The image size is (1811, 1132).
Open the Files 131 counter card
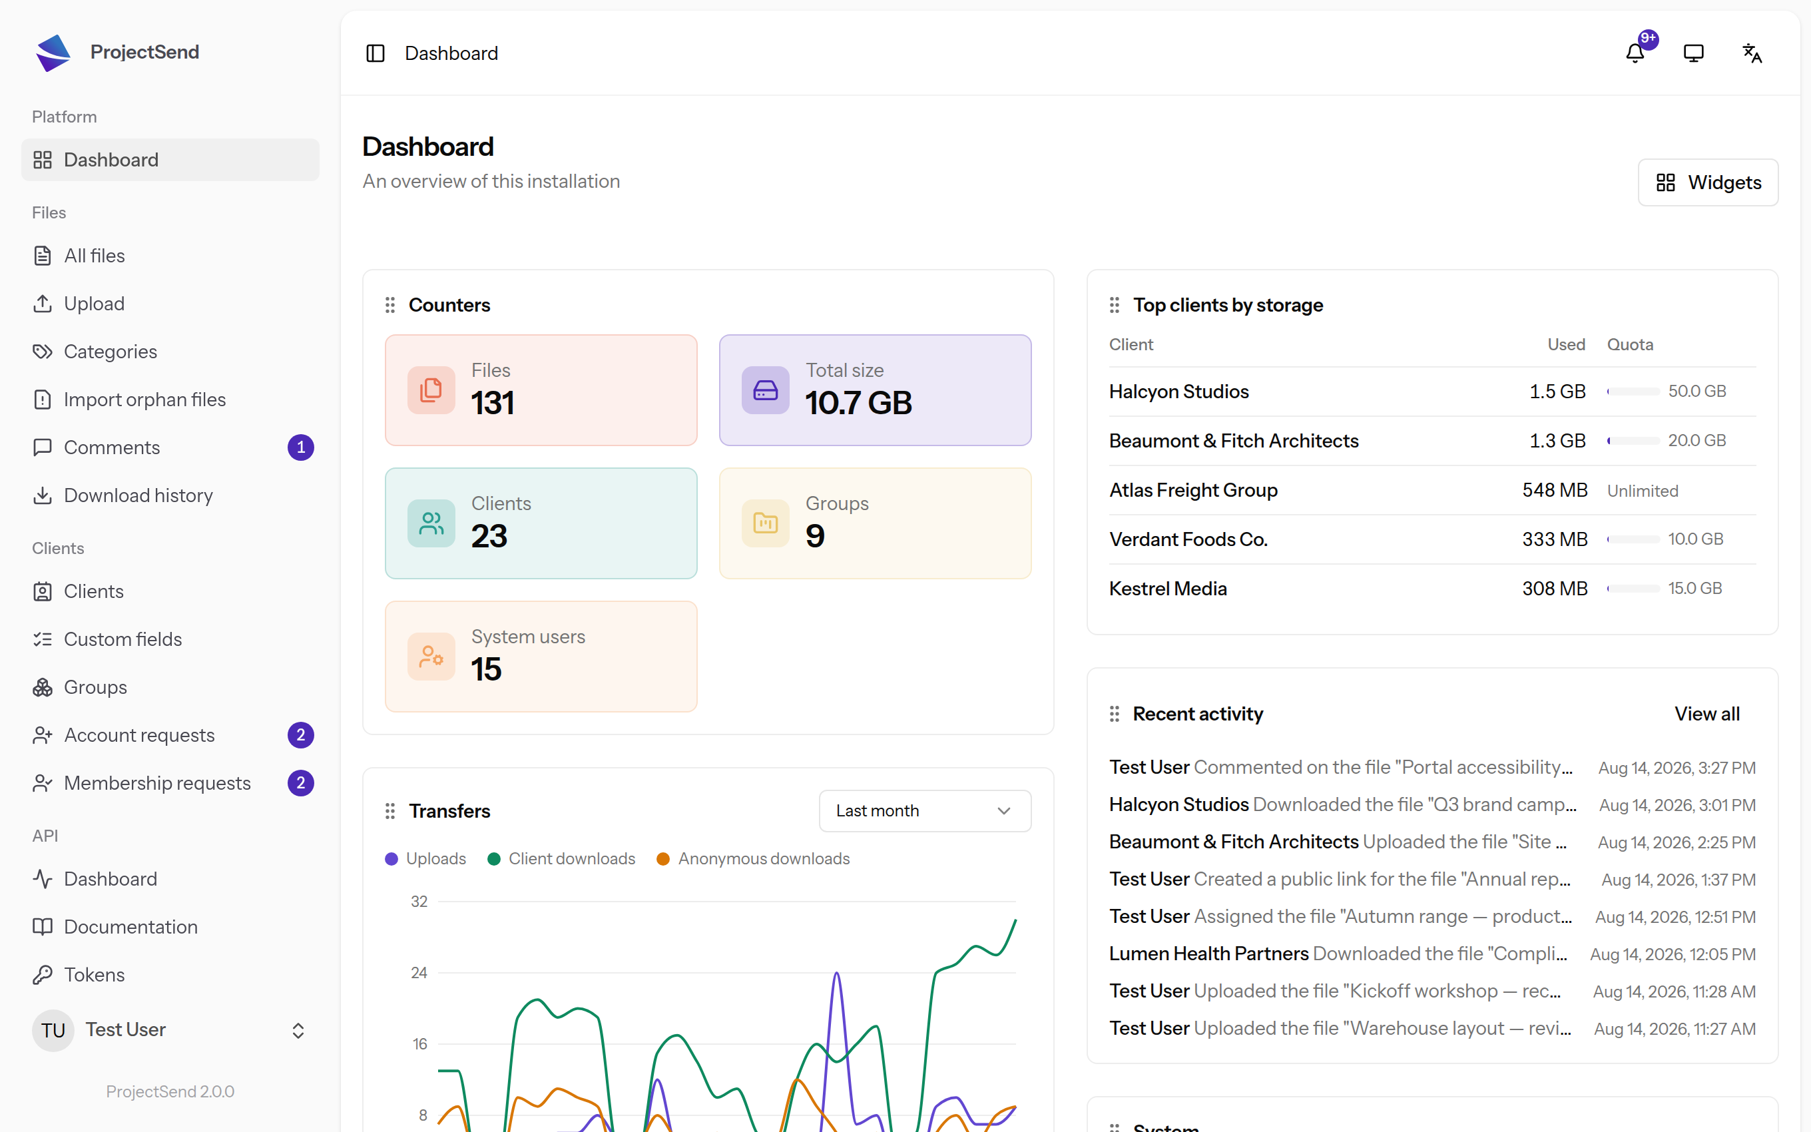[x=541, y=390]
